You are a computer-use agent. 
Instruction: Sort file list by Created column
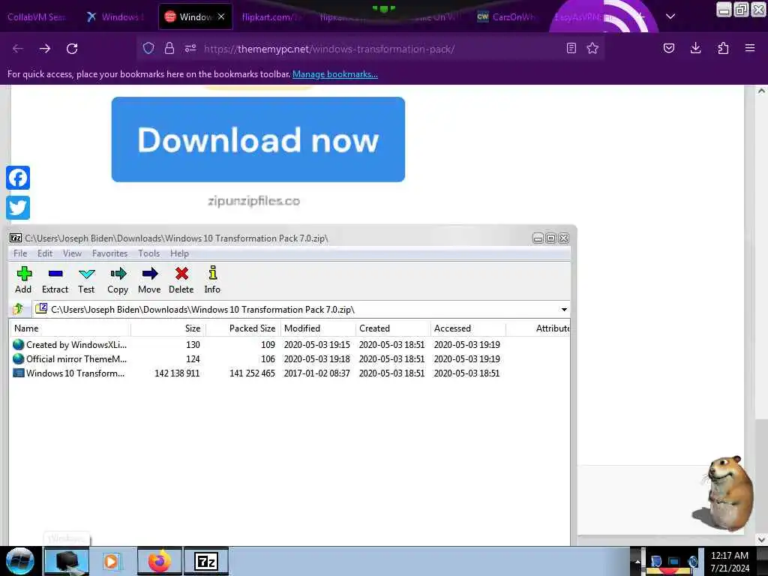(x=393, y=328)
